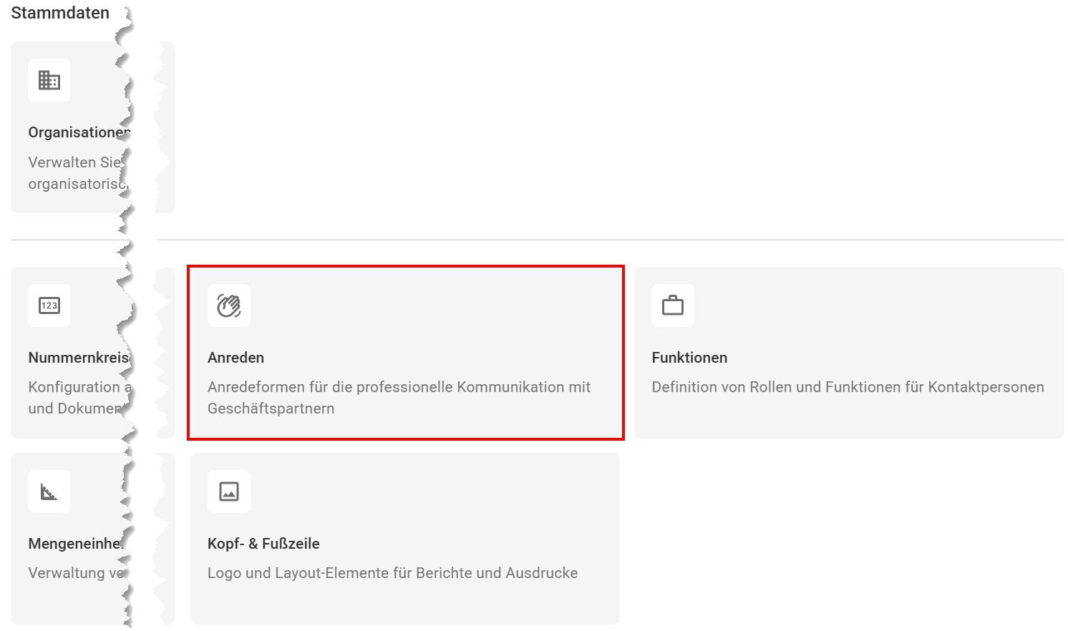Click the 'Verwalten Sie organisatorisc…' description text
This screenshot has height=631, width=1068.
coord(74,173)
